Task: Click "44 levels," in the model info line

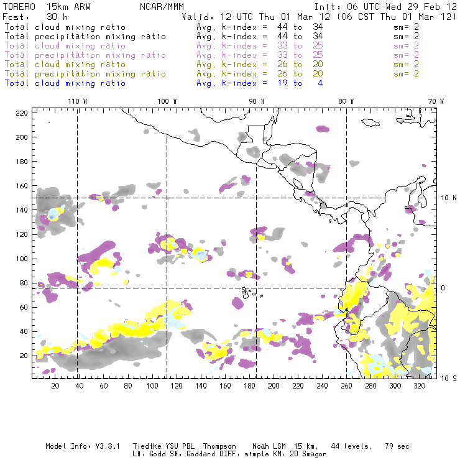Action: (351, 446)
